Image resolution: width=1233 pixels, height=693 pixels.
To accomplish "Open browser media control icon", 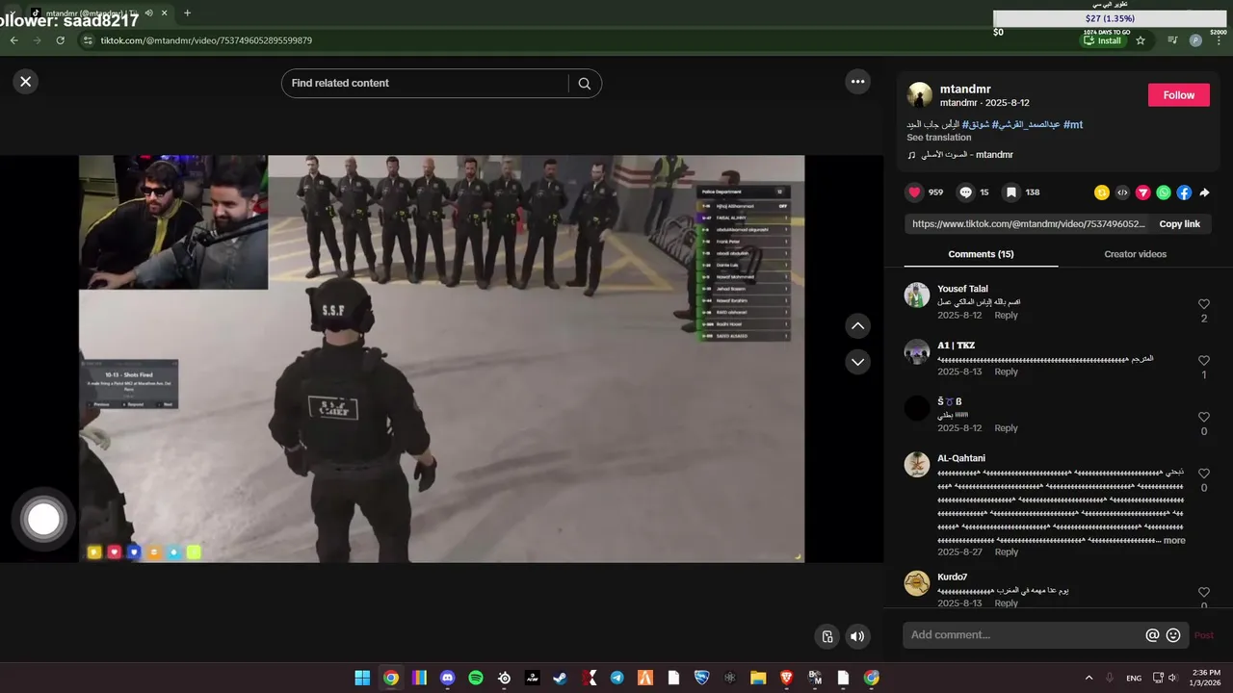I will [x=1172, y=40].
